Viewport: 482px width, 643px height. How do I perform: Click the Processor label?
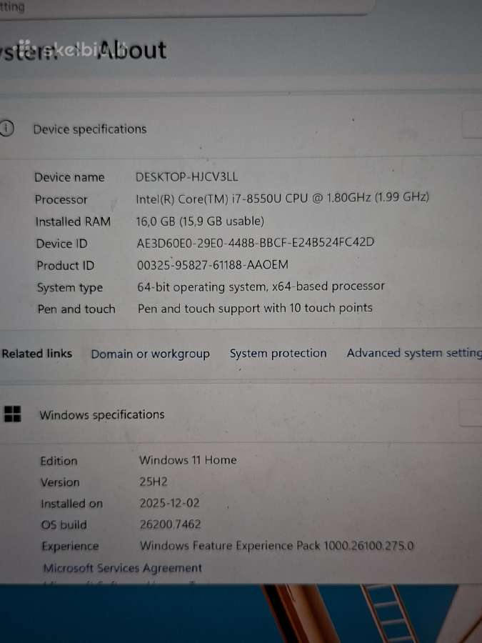click(x=61, y=200)
